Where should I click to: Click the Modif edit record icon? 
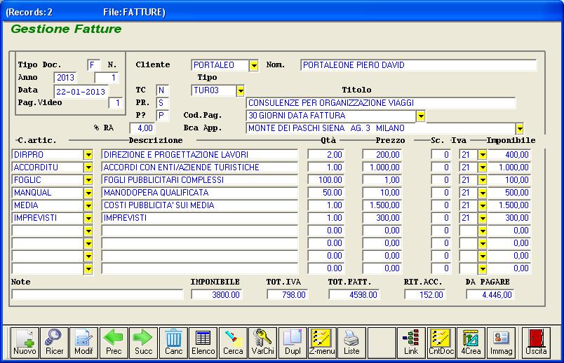[x=83, y=343]
